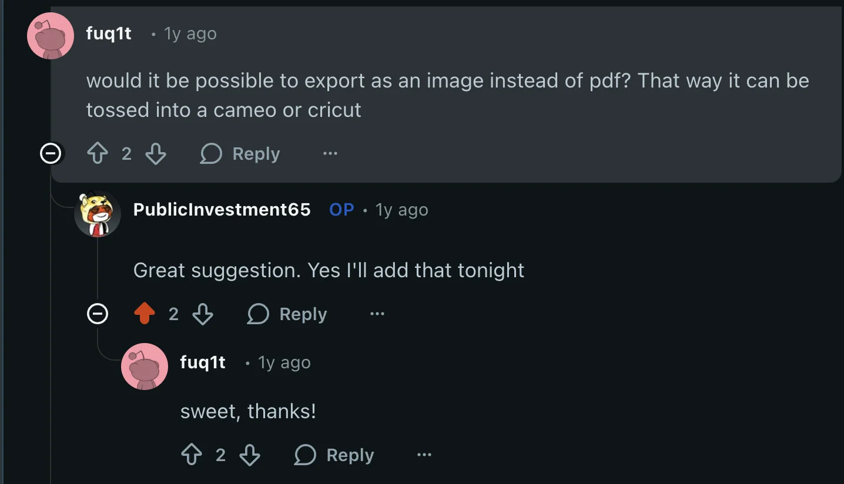
Task: Open PublicInvestment65's profile via their avatar
Action: tap(98, 214)
